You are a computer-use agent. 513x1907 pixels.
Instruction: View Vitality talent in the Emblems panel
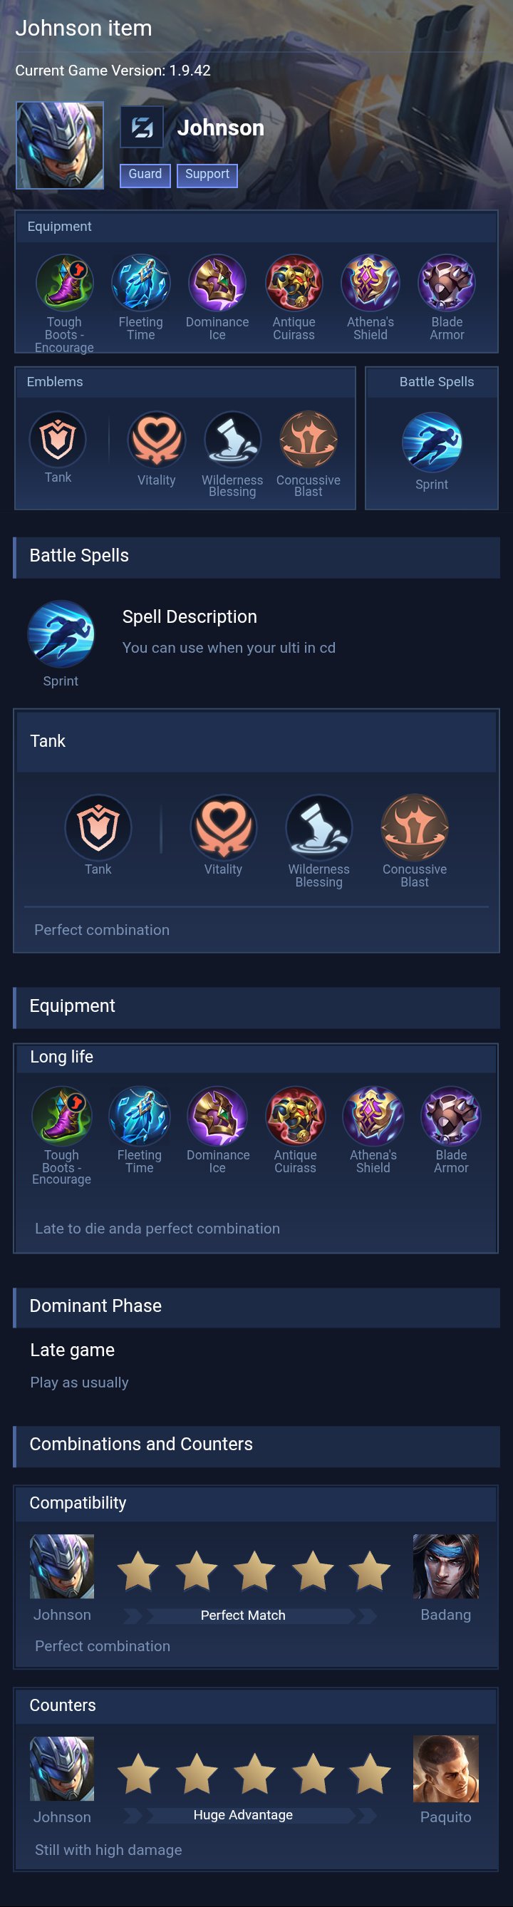point(156,440)
